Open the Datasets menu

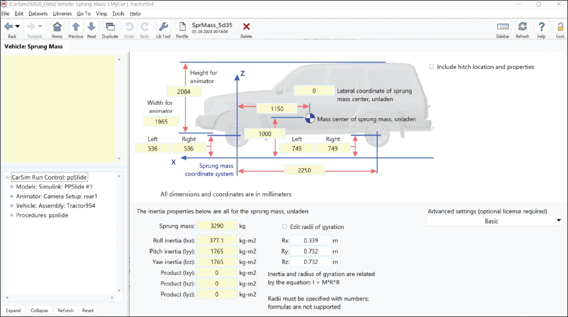pos(38,14)
